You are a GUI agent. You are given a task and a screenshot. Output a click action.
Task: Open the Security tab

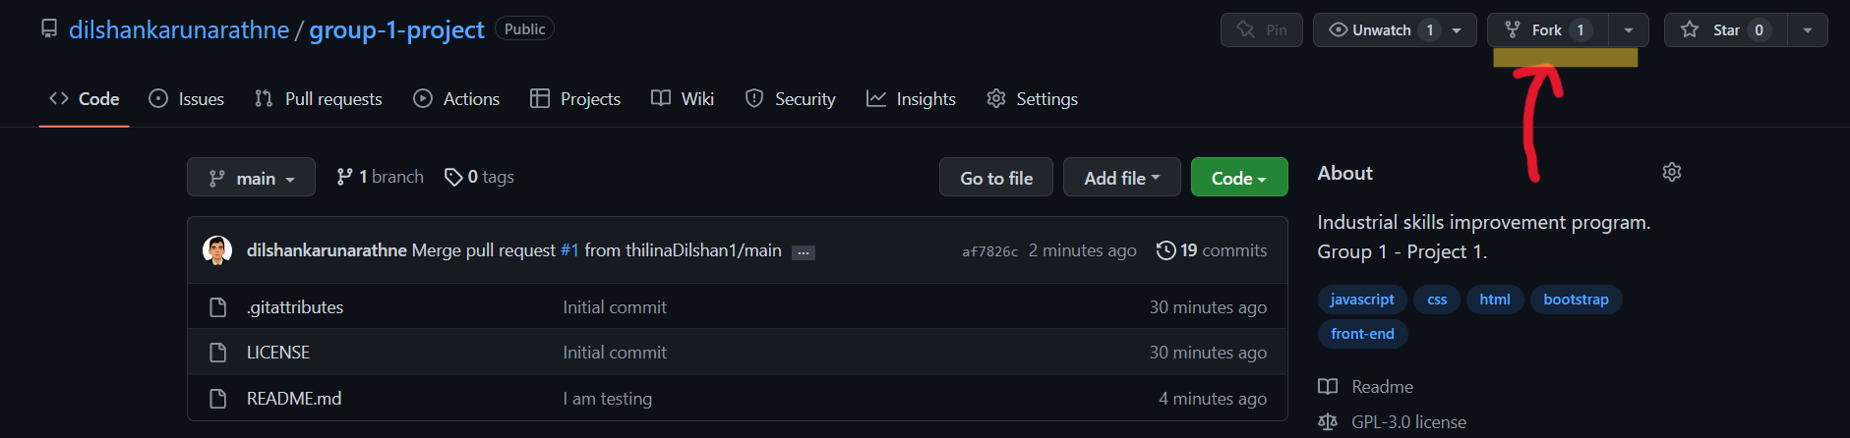pyautogui.click(x=791, y=98)
